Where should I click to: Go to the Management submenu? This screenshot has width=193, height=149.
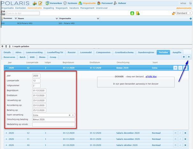87,8
